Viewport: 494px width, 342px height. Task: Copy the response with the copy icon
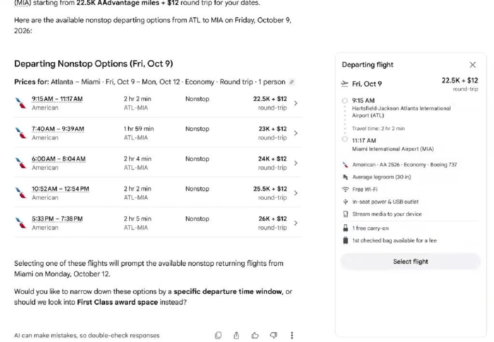coord(218,335)
